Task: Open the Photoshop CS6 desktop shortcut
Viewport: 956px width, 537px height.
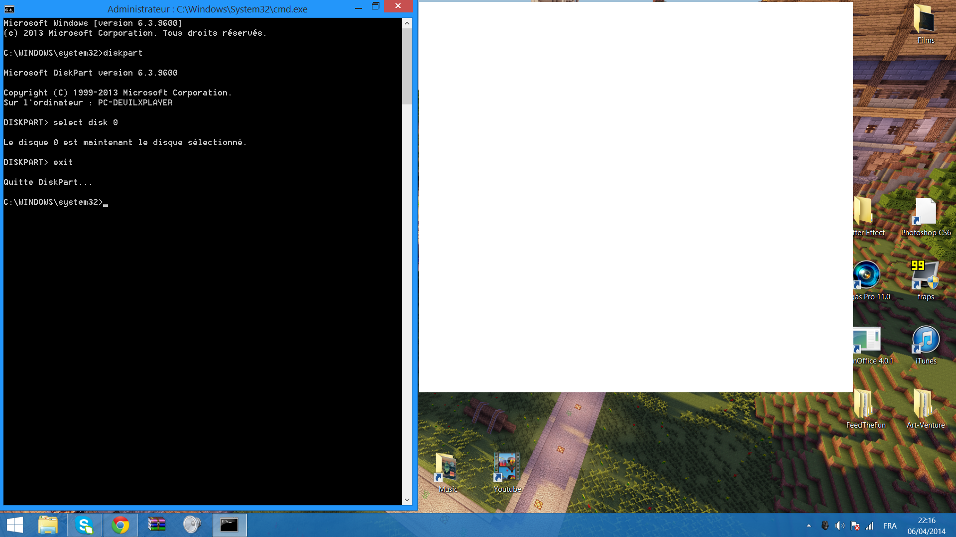Action: 926,217
